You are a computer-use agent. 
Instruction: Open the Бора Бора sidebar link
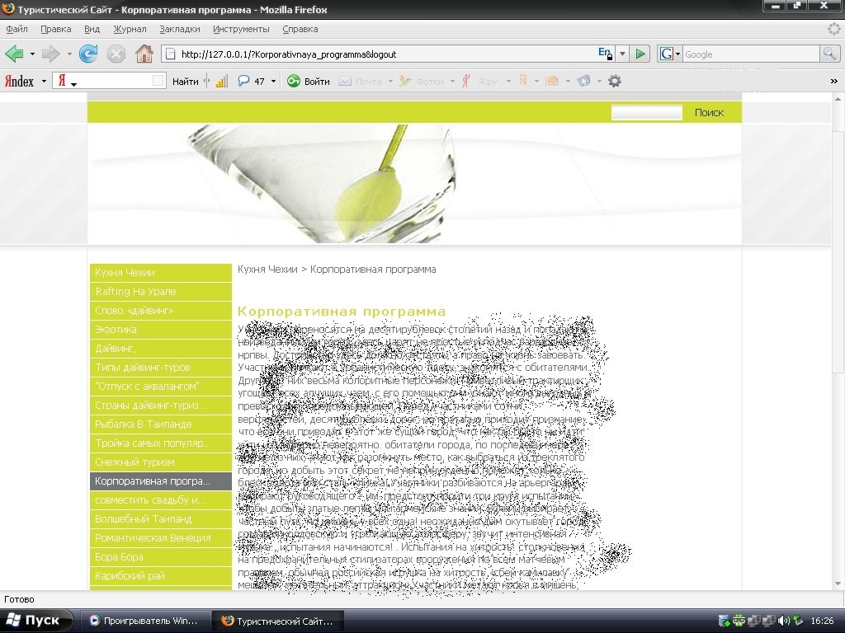[x=161, y=556]
